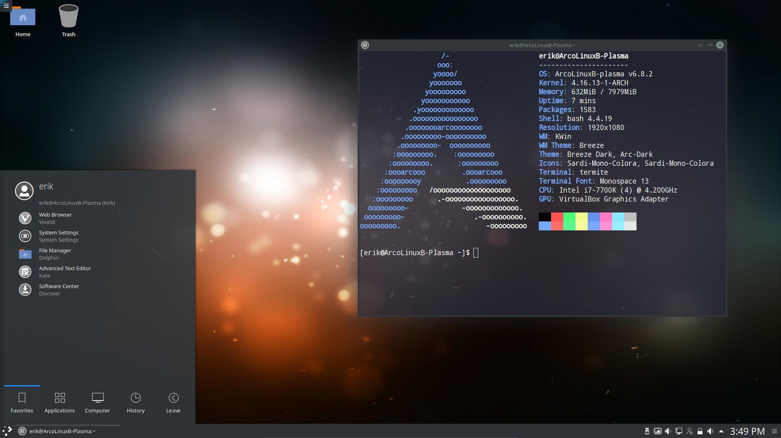Click the erik user avatar icon

24,191
